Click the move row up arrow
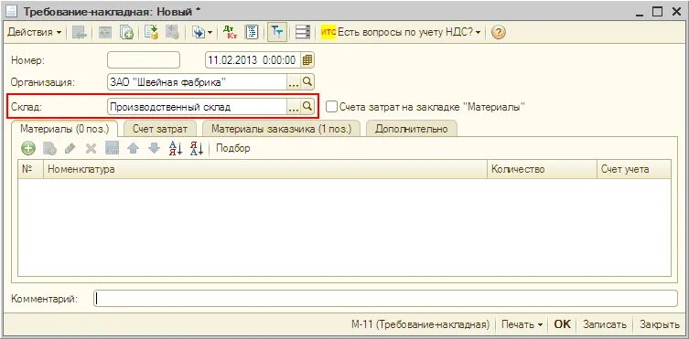Image resolution: width=689 pixels, height=339 pixels. (134, 149)
